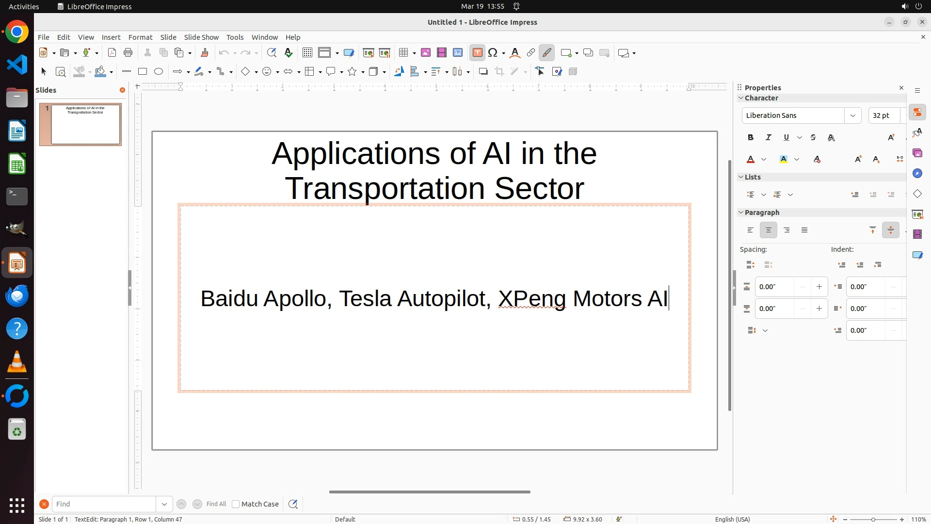Align paragraph text to the right
The image size is (931, 524).
tap(787, 230)
